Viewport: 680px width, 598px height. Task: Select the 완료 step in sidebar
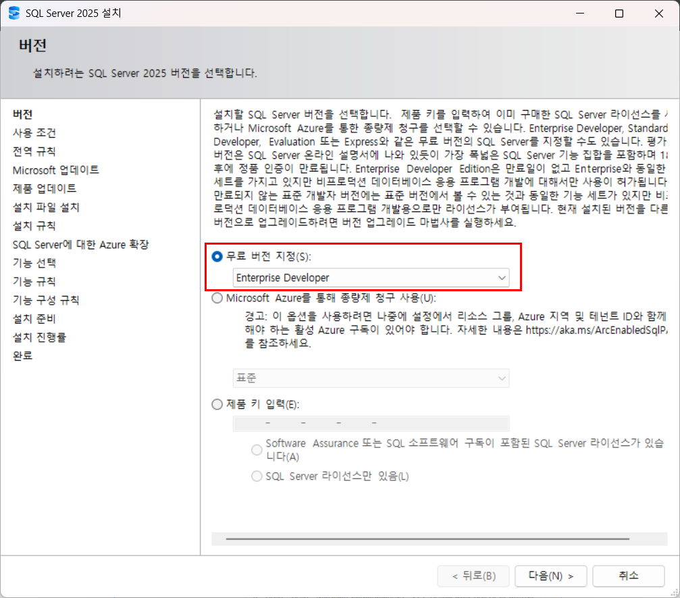[22, 356]
